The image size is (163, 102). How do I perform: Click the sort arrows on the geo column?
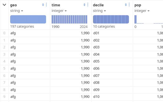pyautogui.click(x=43, y=5)
